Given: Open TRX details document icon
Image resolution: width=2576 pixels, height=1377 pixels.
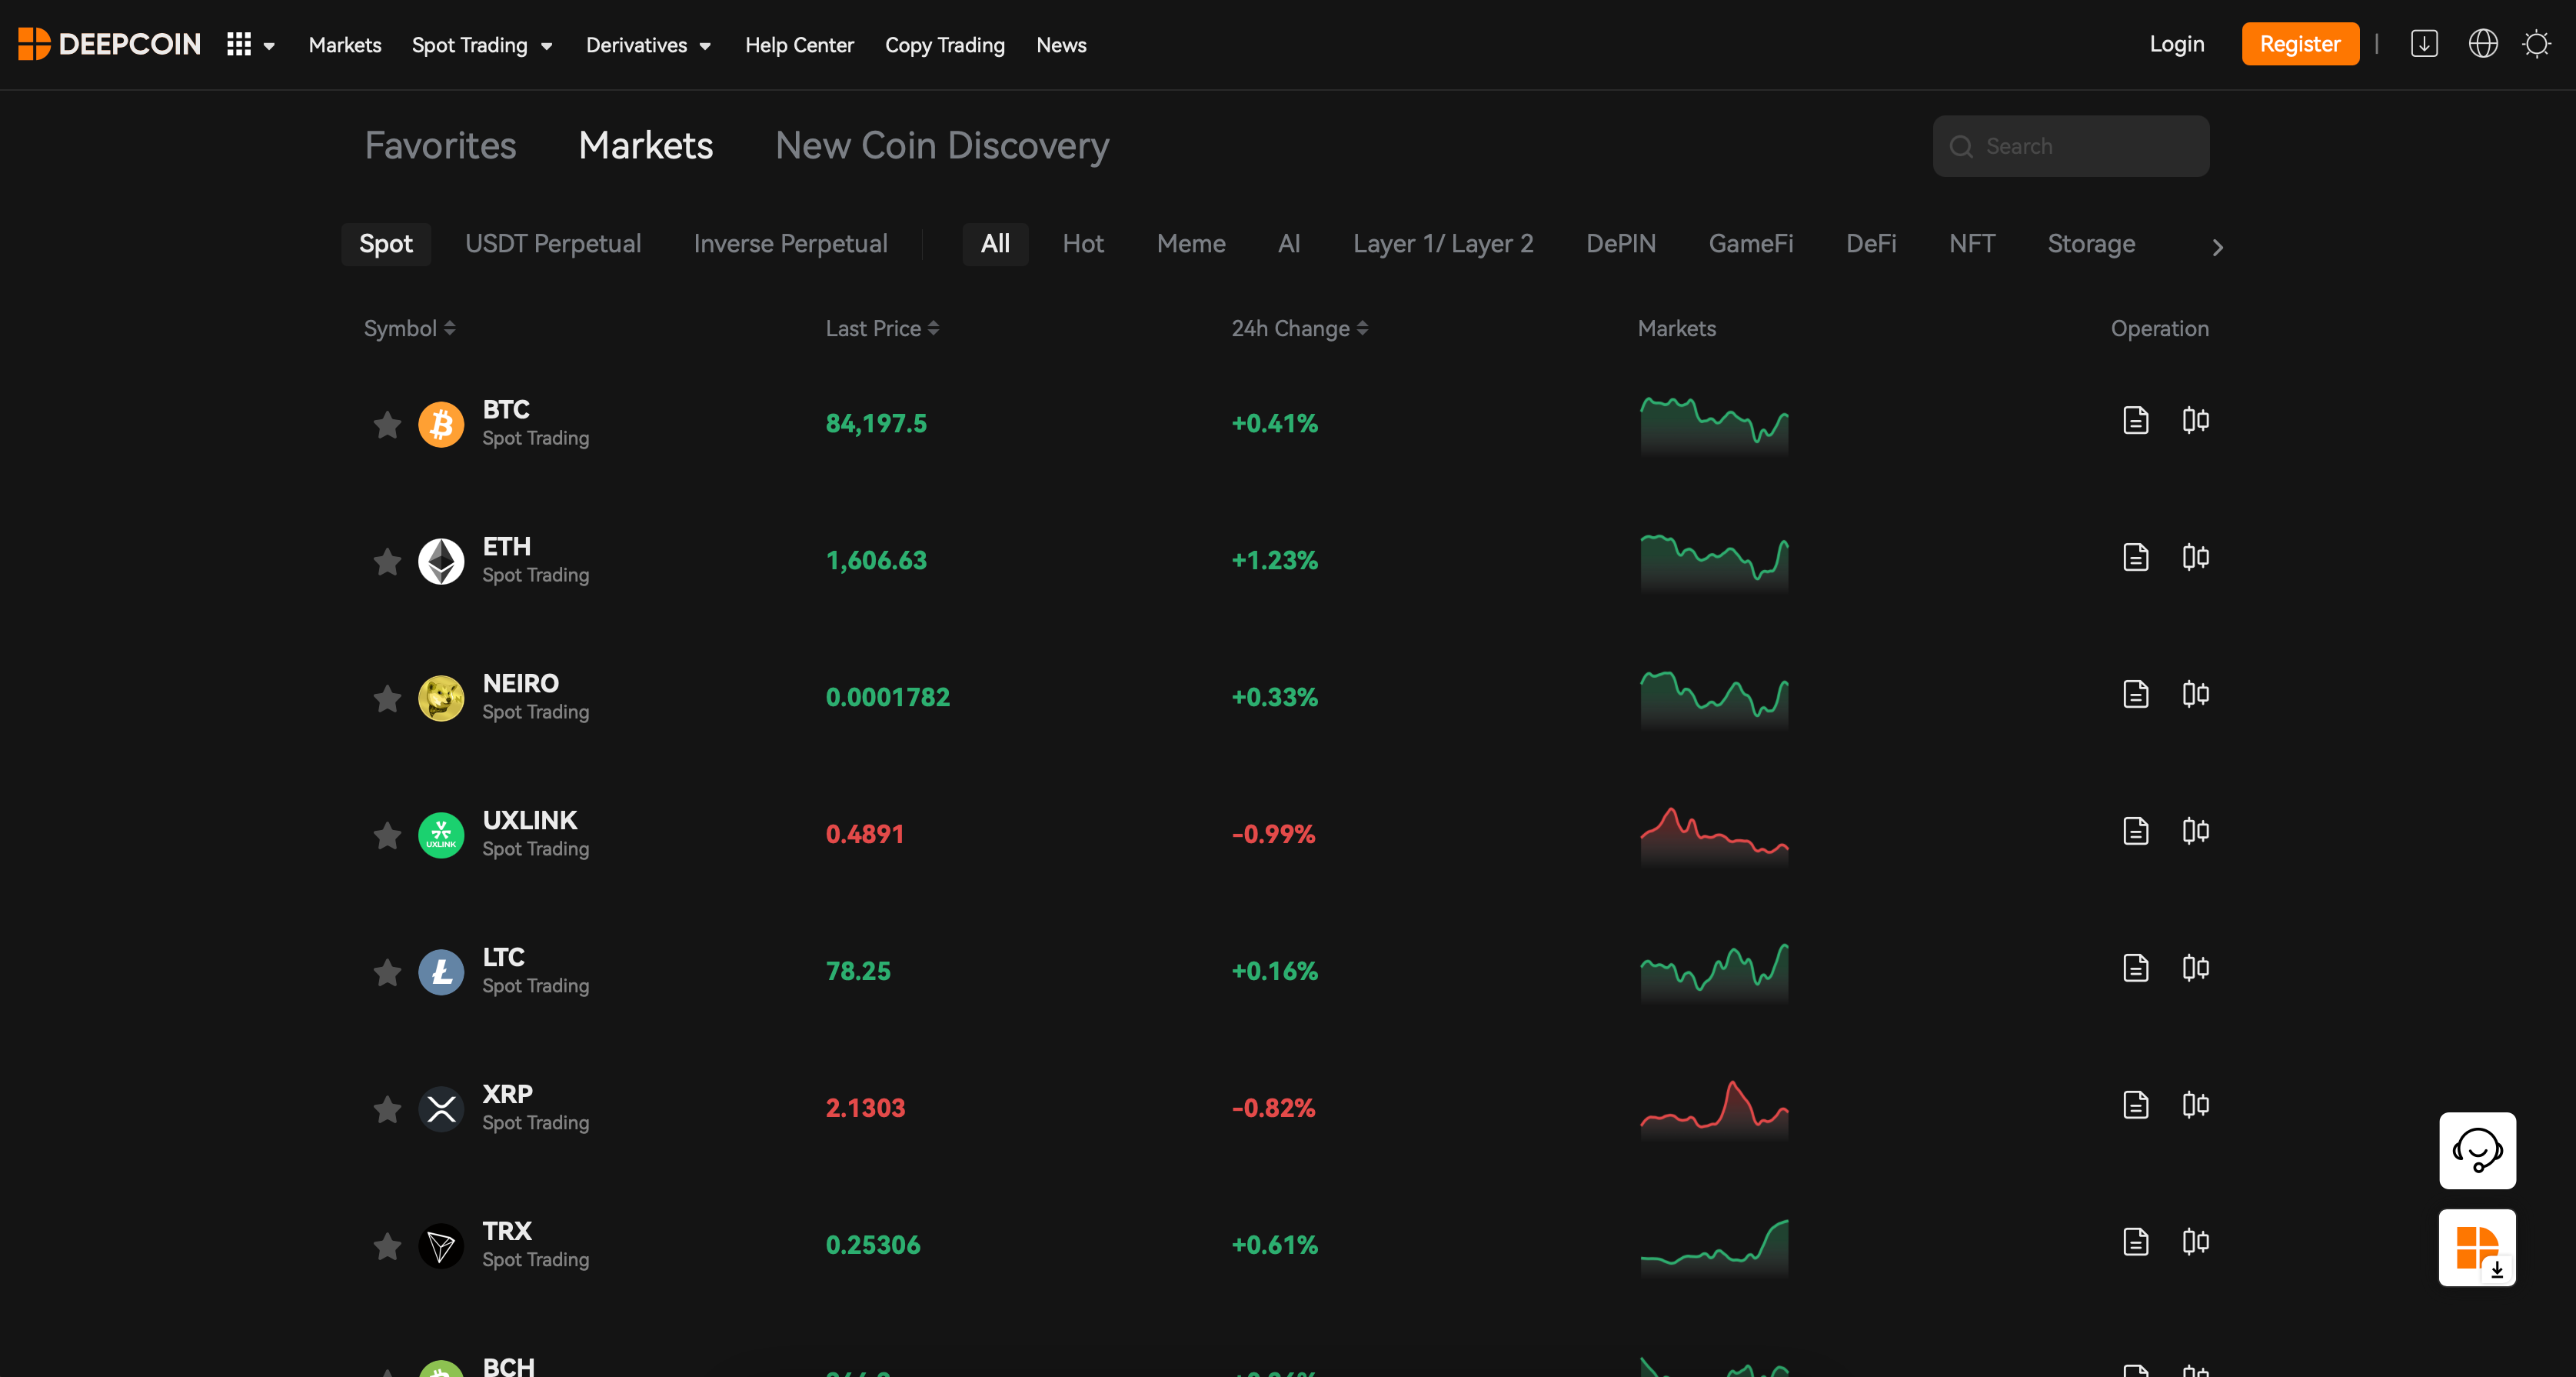Looking at the screenshot, I should click(x=2135, y=1243).
